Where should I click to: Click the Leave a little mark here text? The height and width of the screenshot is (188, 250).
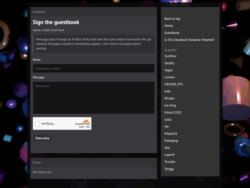(49, 30)
